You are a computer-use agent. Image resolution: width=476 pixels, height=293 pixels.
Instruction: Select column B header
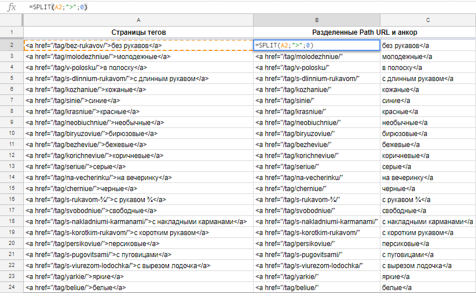click(x=316, y=20)
